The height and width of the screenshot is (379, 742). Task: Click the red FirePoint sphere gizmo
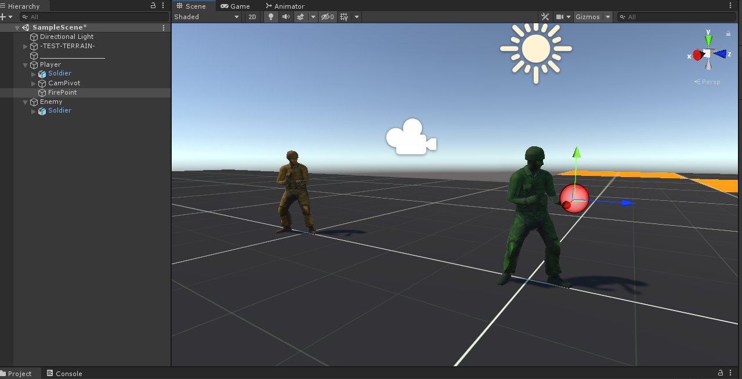click(x=574, y=198)
